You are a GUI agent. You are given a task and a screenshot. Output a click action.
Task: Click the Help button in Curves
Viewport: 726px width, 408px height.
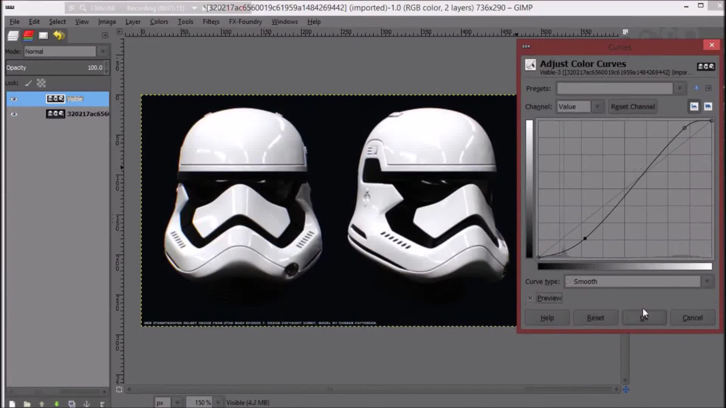click(547, 318)
